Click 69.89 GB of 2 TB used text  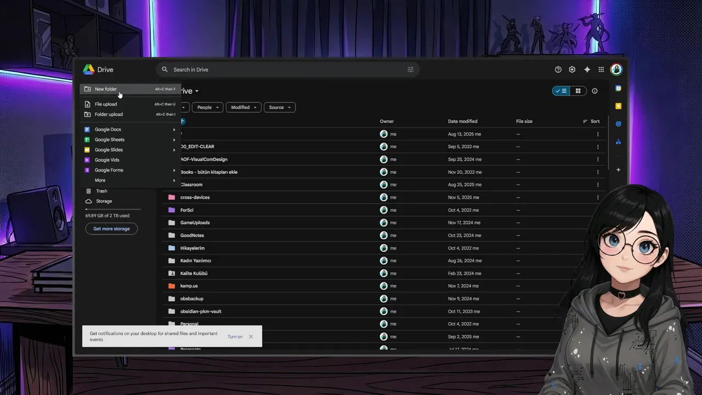click(107, 216)
